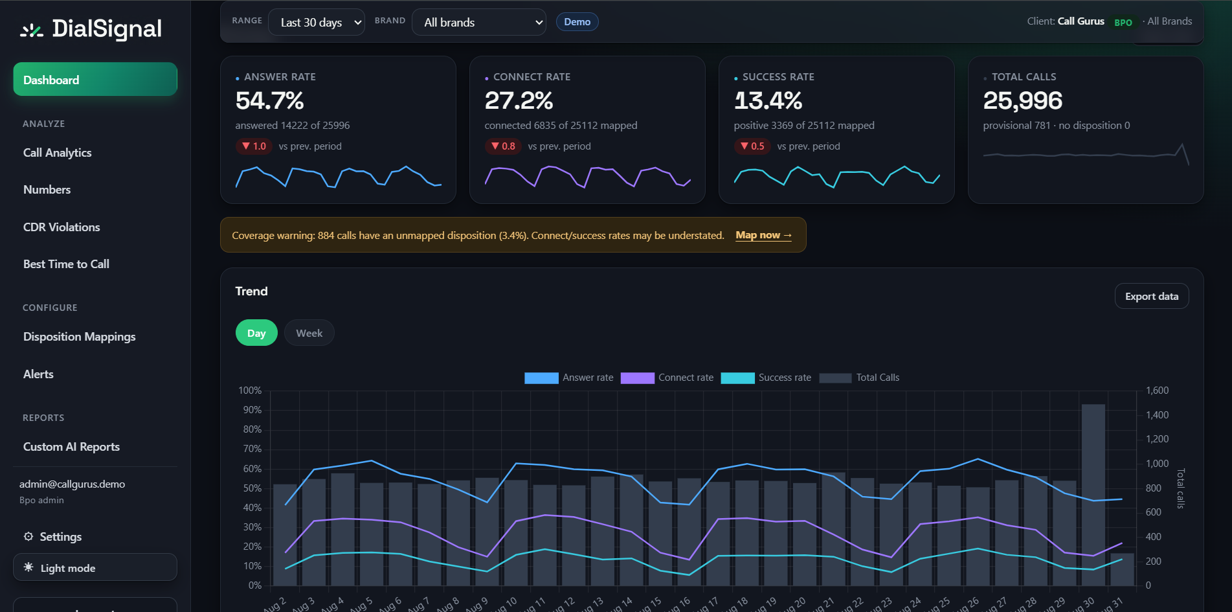
Task: Click the tallest Total Calls bar for Aug 30
Action: tap(1093, 495)
